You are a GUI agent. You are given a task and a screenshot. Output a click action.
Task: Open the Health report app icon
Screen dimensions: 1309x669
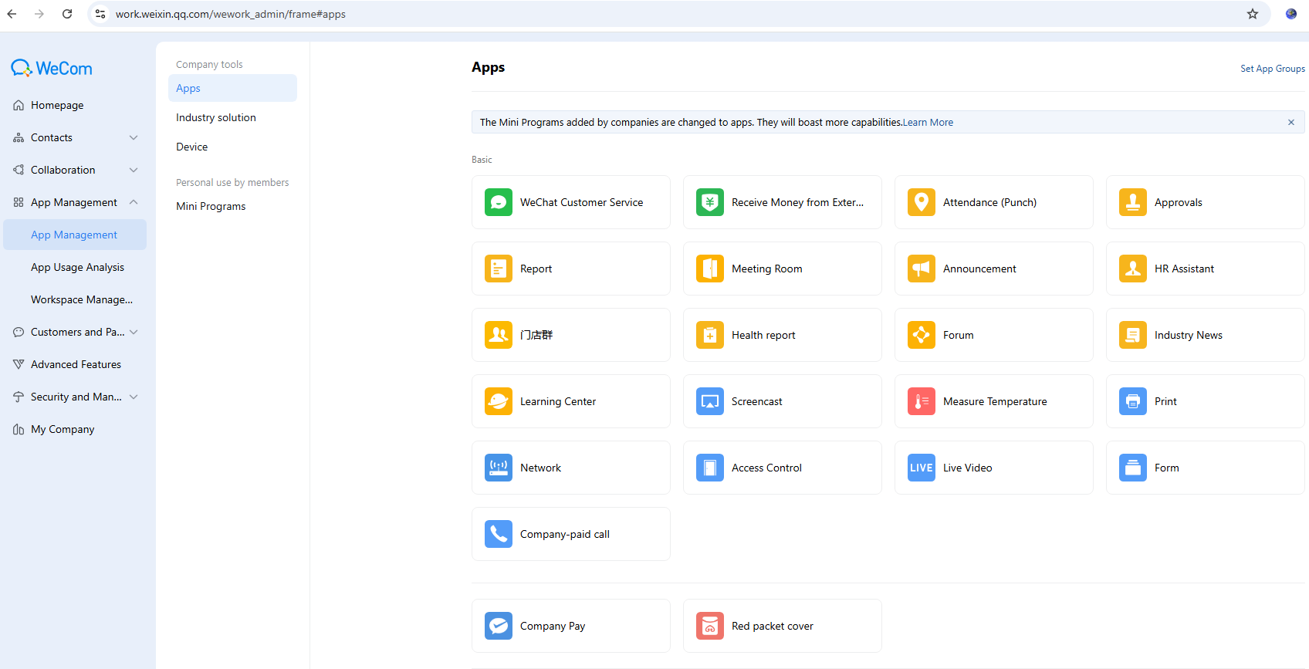tap(710, 335)
